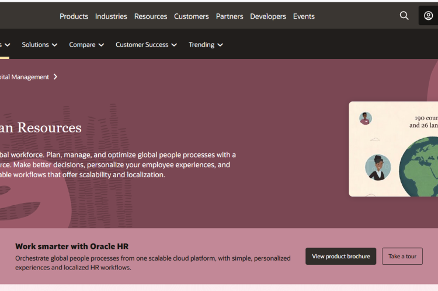Expand the Solutions dropdown
The width and height of the screenshot is (438, 291).
pyautogui.click(x=39, y=45)
